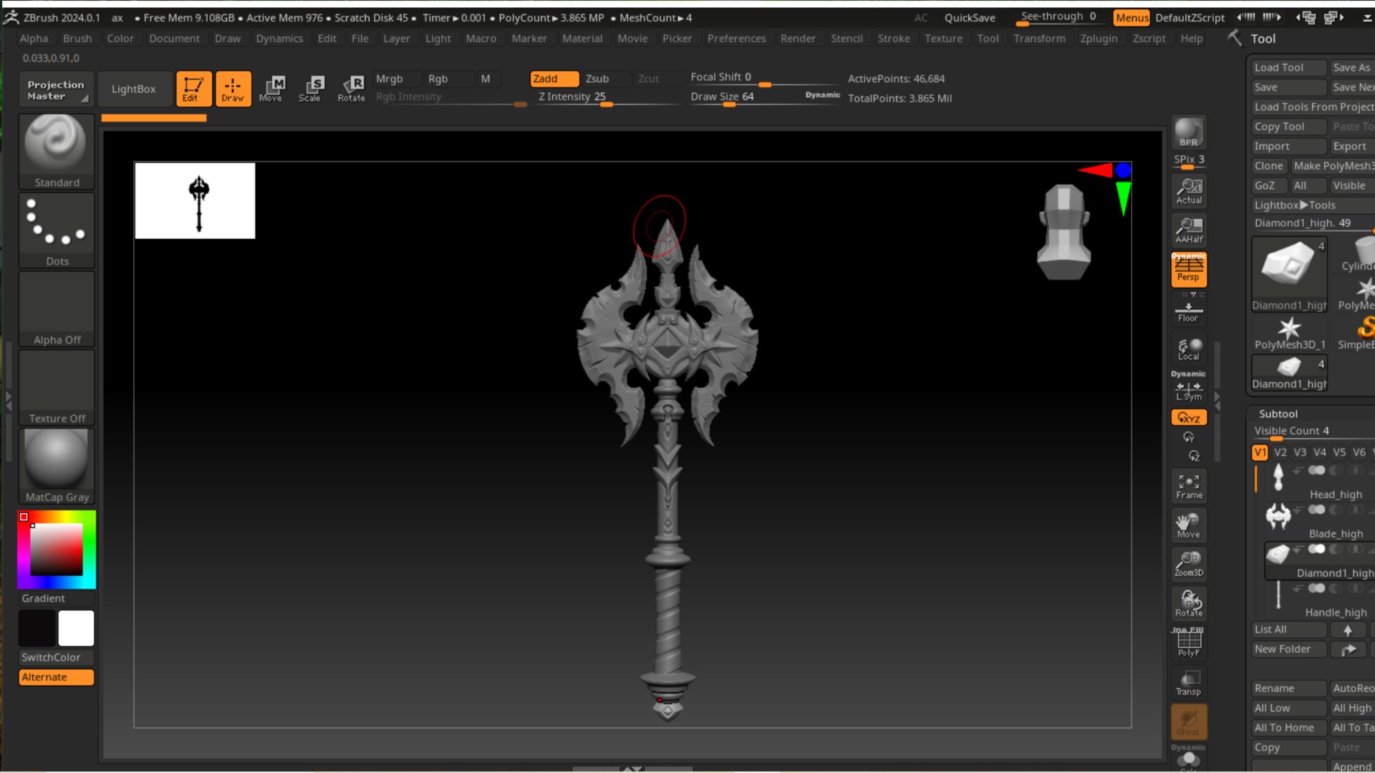Image resolution: width=1375 pixels, height=773 pixels.
Task: Select the Scale transform tool
Action: tap(311, 89)
